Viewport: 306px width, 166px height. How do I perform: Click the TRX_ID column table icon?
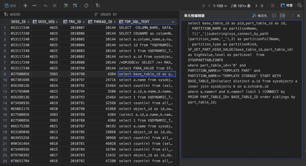[x=65, y=22]
